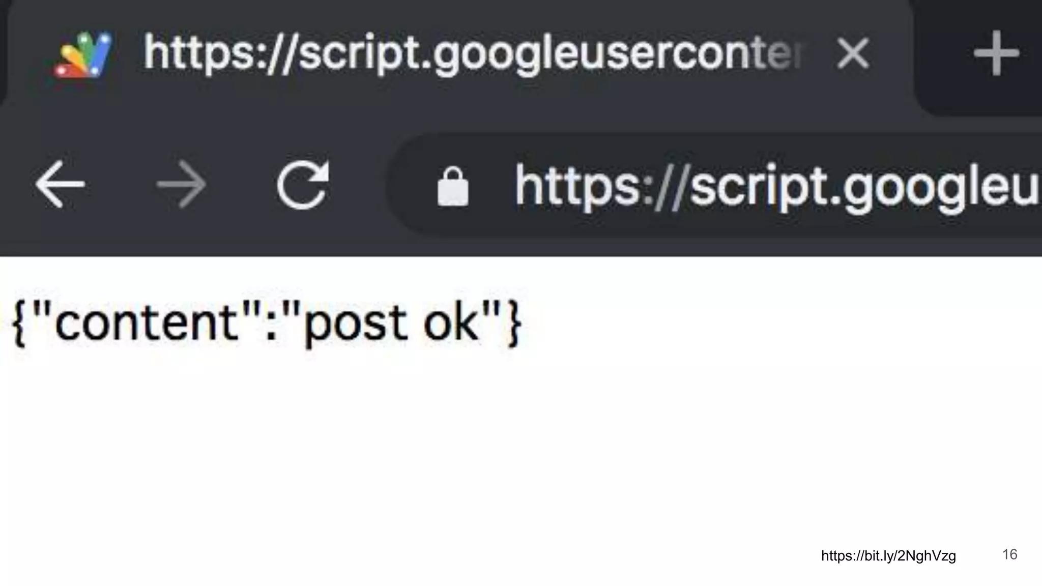
Task: Click the opening curly brace of the JSON
Action: click(20, 324)
